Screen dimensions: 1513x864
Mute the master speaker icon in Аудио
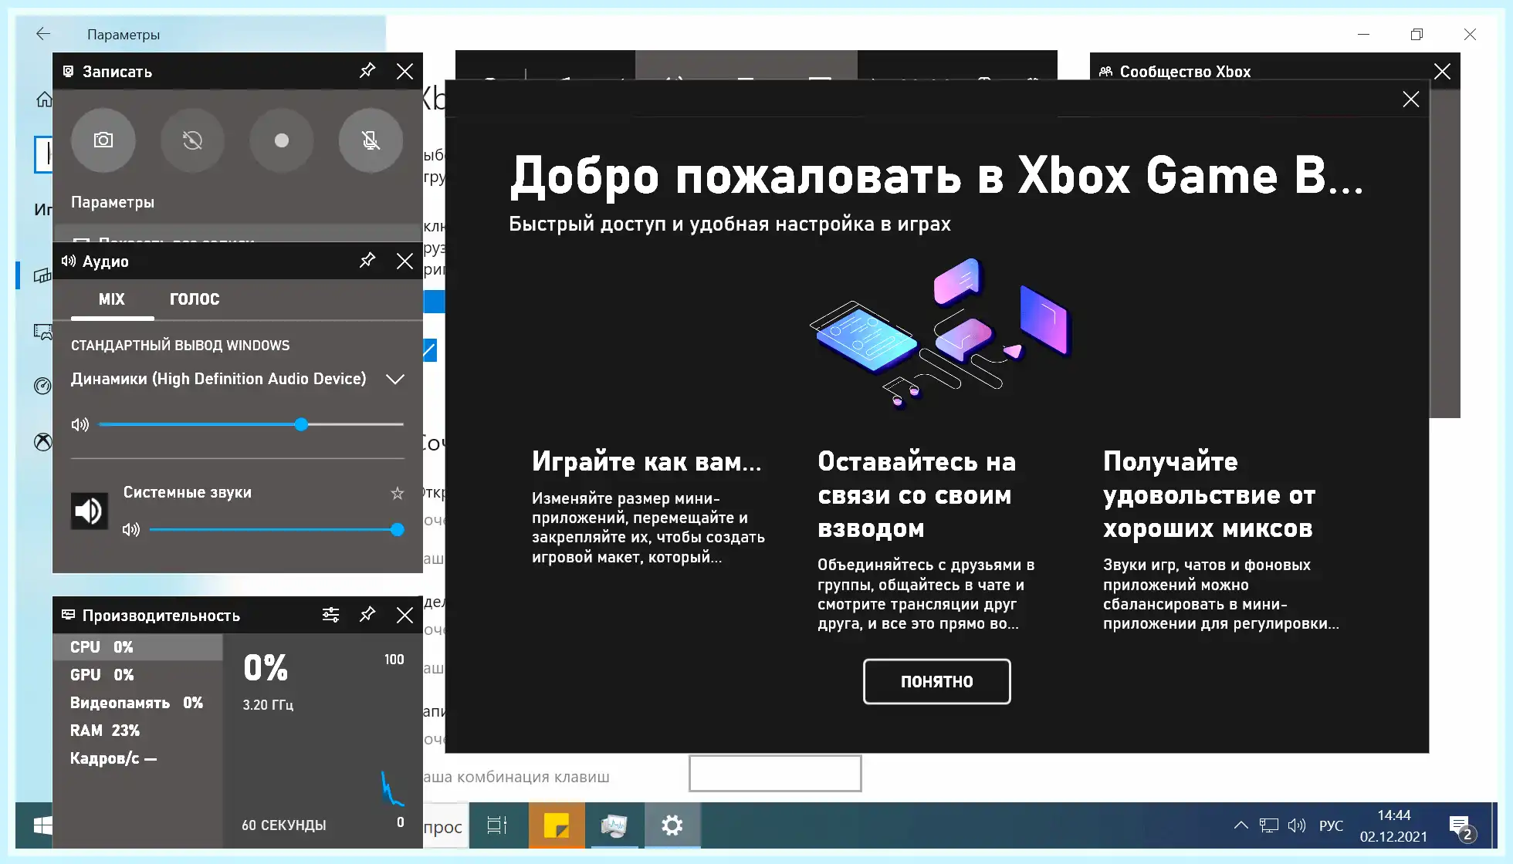[80, 424]
